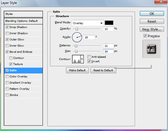The width and height of the screenshot is (168, 131).
Task: Enable the Inner Shadow checkbox
Action: (7, 33)
